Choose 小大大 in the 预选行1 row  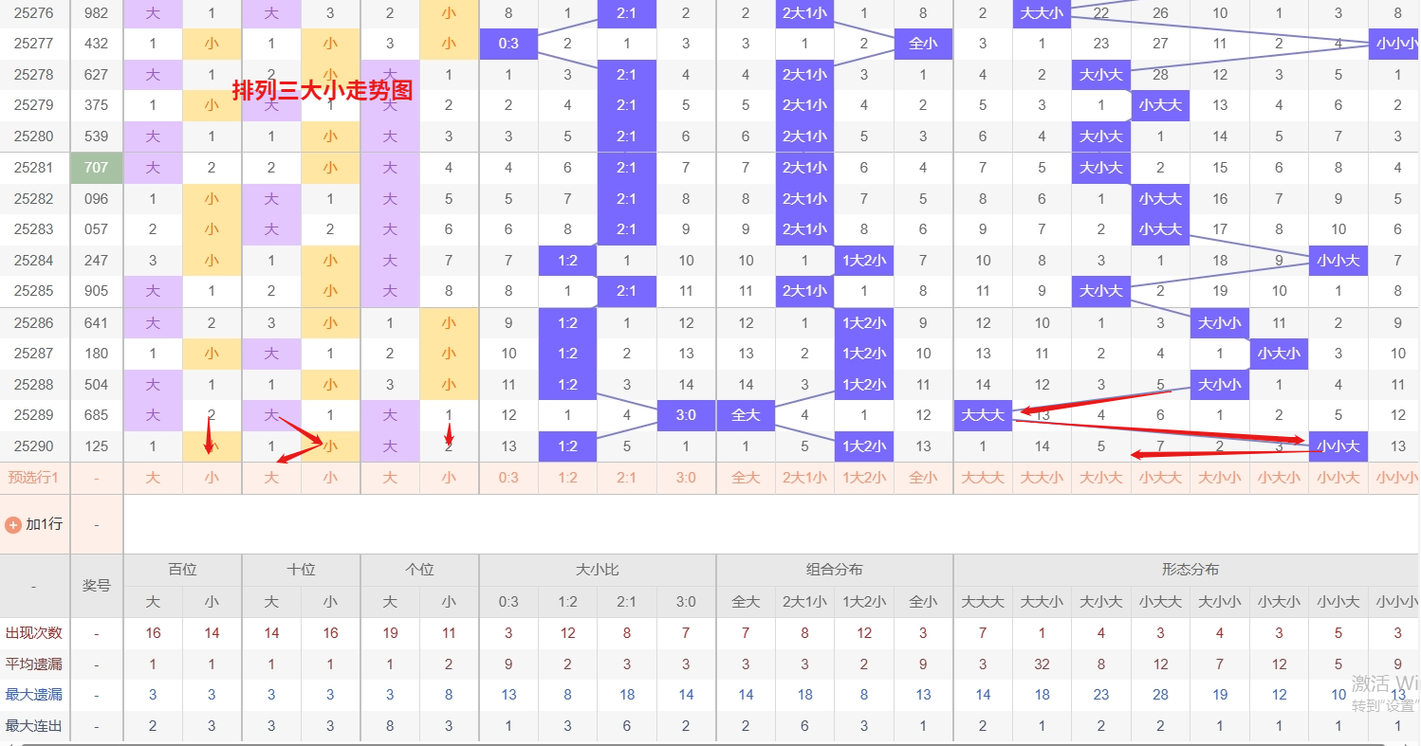1160,478
